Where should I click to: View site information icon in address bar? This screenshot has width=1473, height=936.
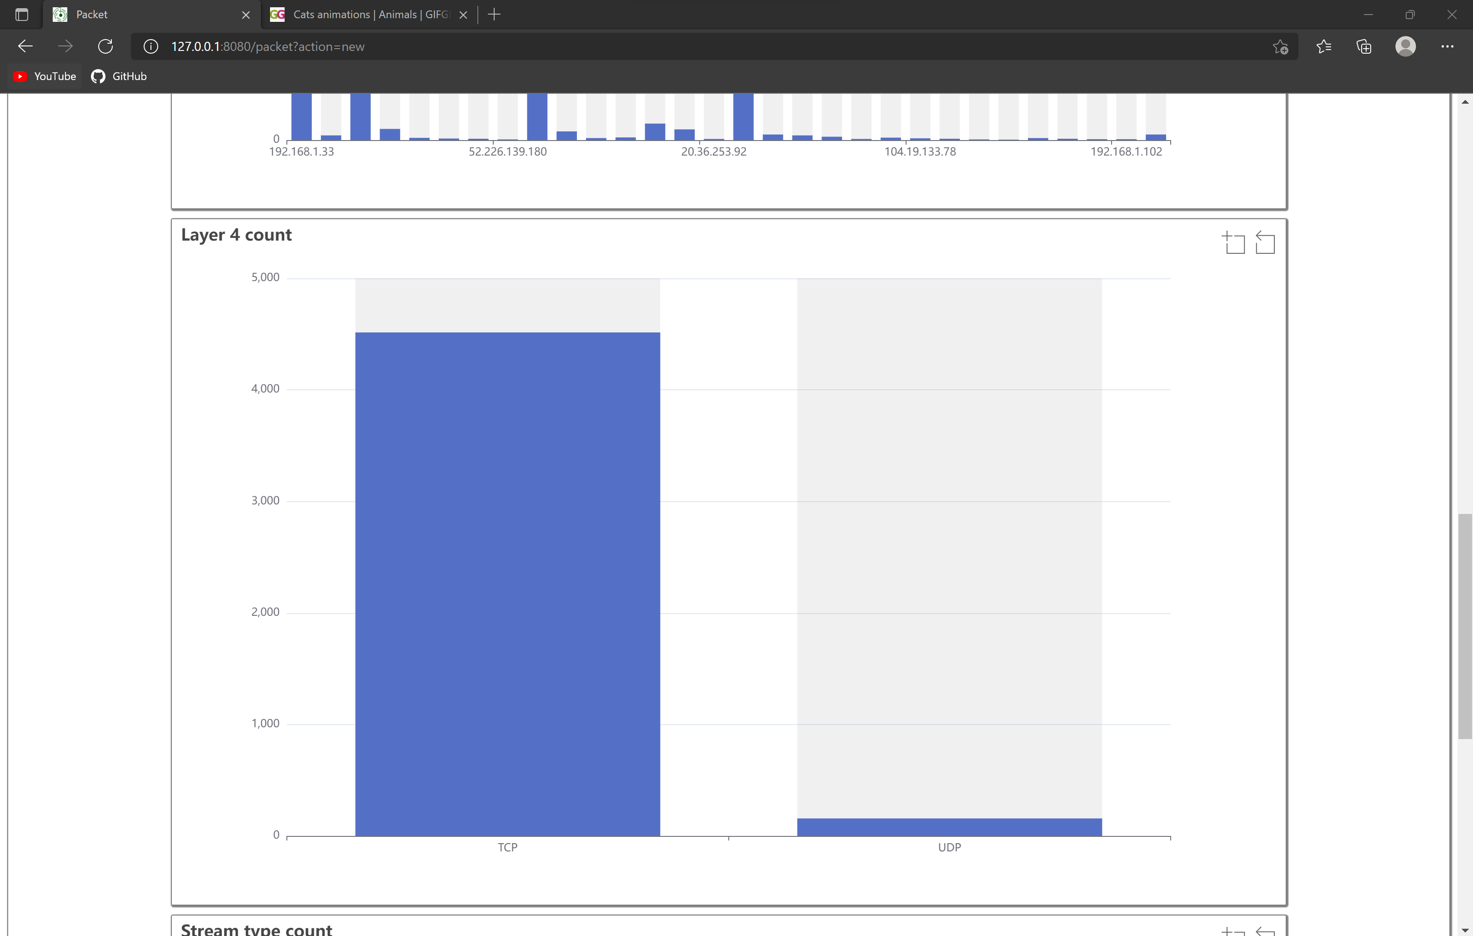click(150, 46)
